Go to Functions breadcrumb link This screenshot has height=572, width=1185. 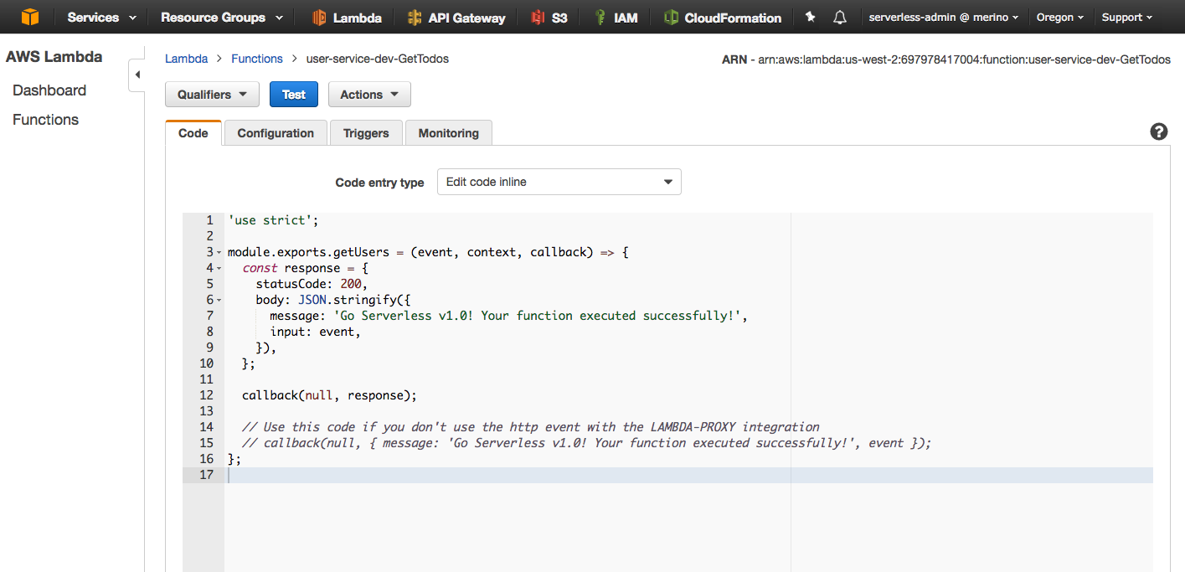click(x=257, y=59)
